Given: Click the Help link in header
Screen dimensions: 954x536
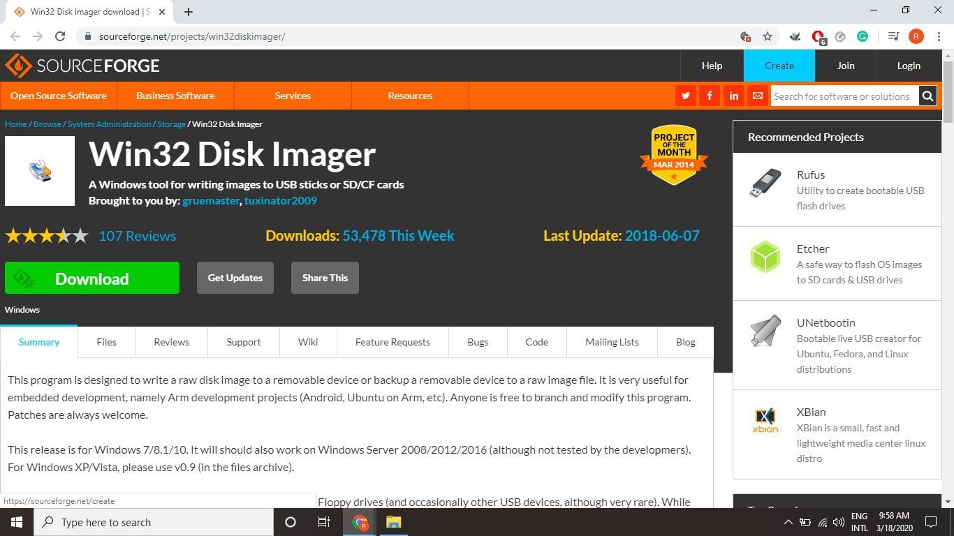Looking at the screenshot, I should pyautogui.click(x=712, y=66).
